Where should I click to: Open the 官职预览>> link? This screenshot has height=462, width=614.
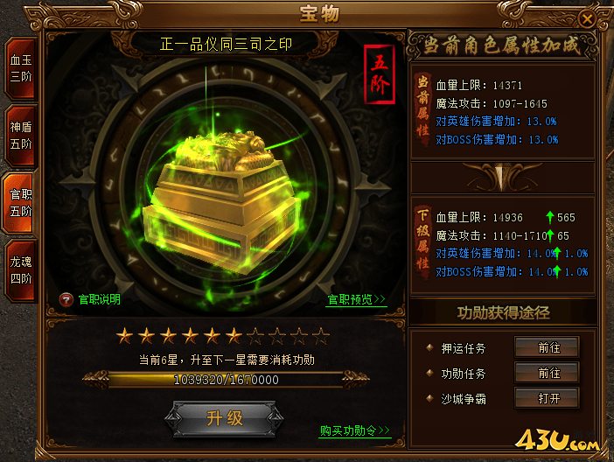(356, 300)
